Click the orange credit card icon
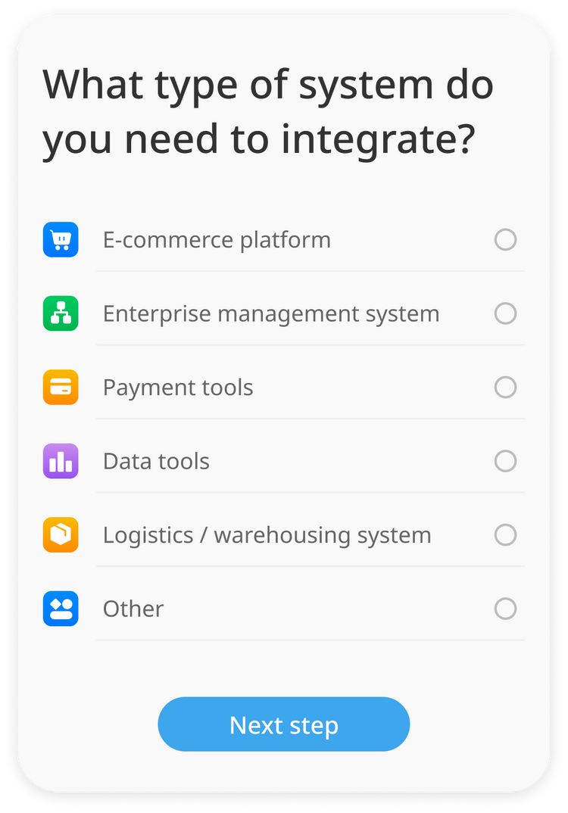 (61, 388)
